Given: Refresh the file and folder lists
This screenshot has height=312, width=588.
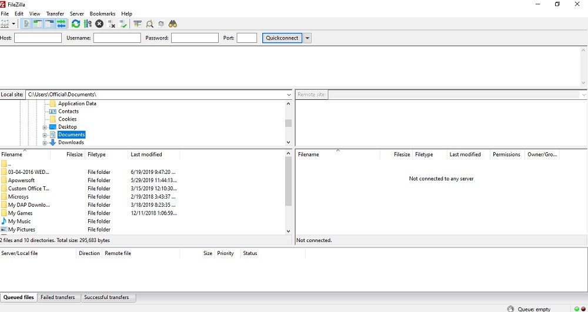Looking at the screenshot, I should (x=76, y=24).
